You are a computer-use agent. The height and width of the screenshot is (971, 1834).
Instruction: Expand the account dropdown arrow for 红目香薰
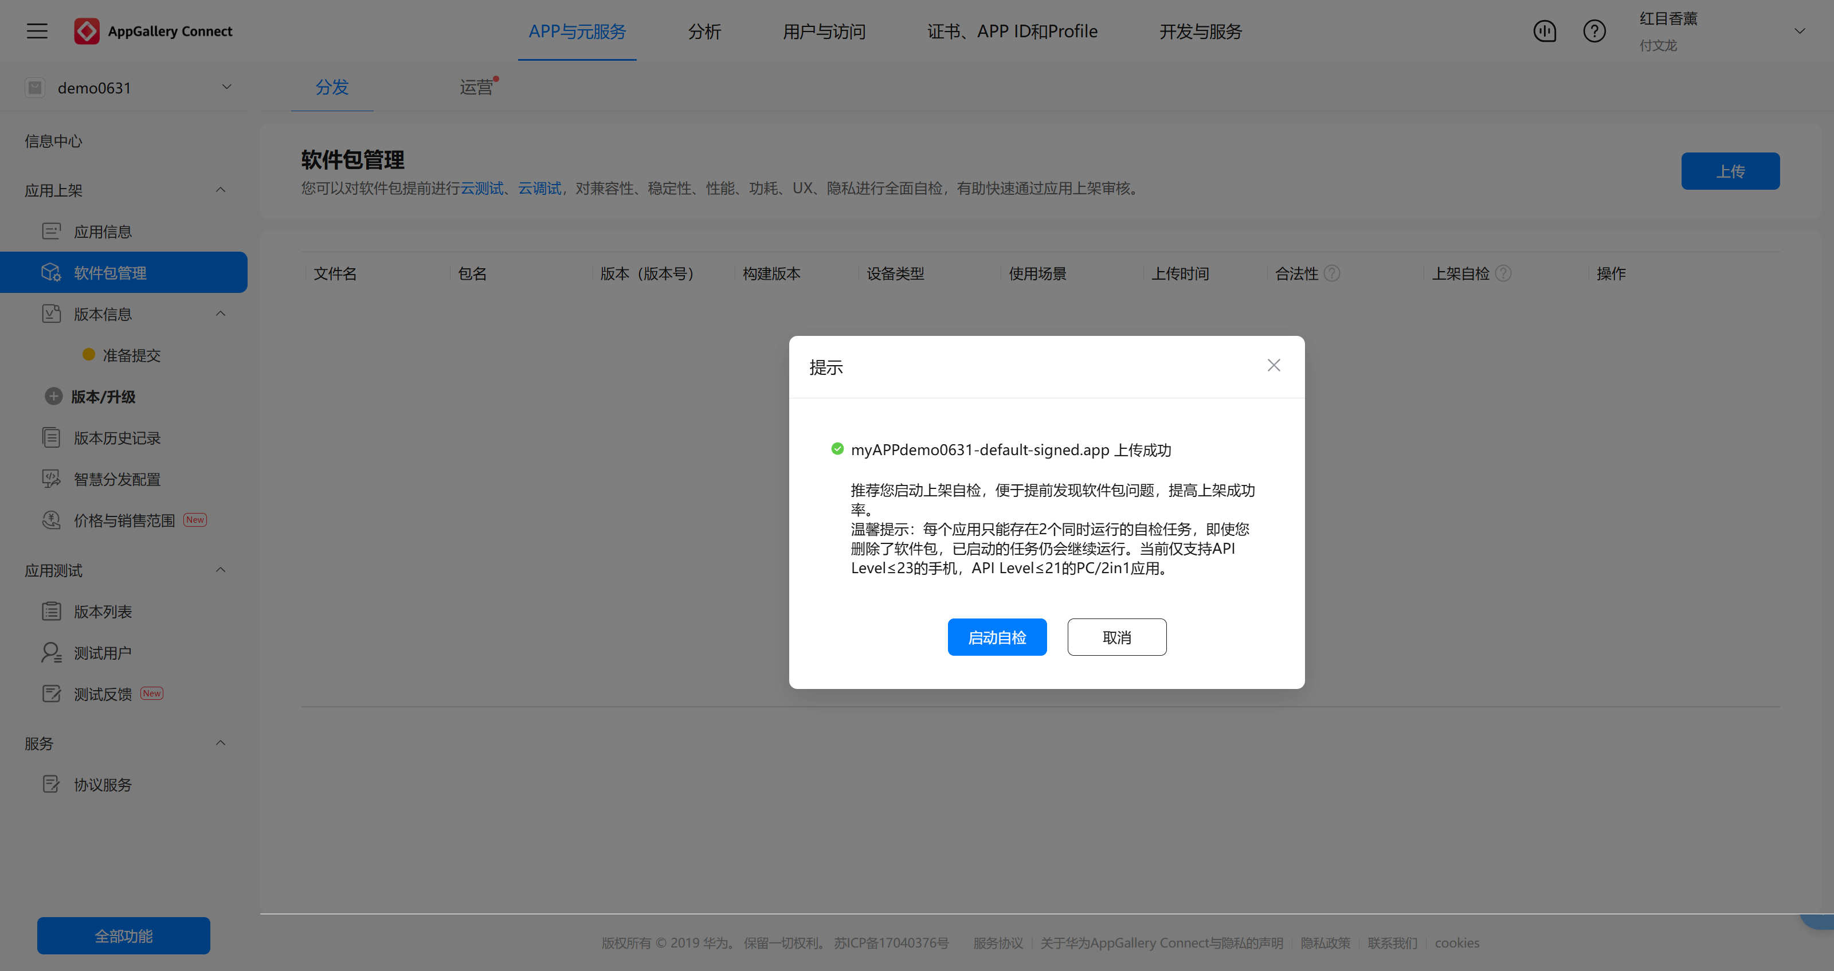click(1799, 32)
